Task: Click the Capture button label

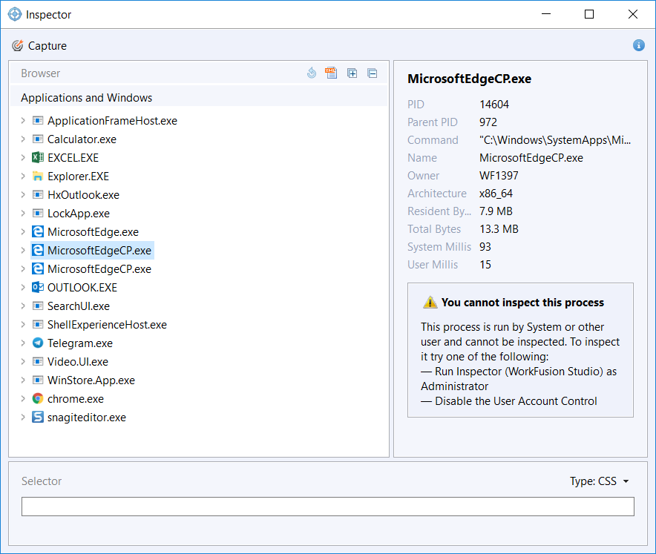Action: click(47, 45)
